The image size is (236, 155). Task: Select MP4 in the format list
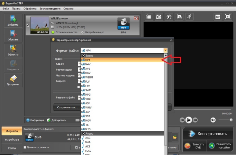[x=122, y=60]
